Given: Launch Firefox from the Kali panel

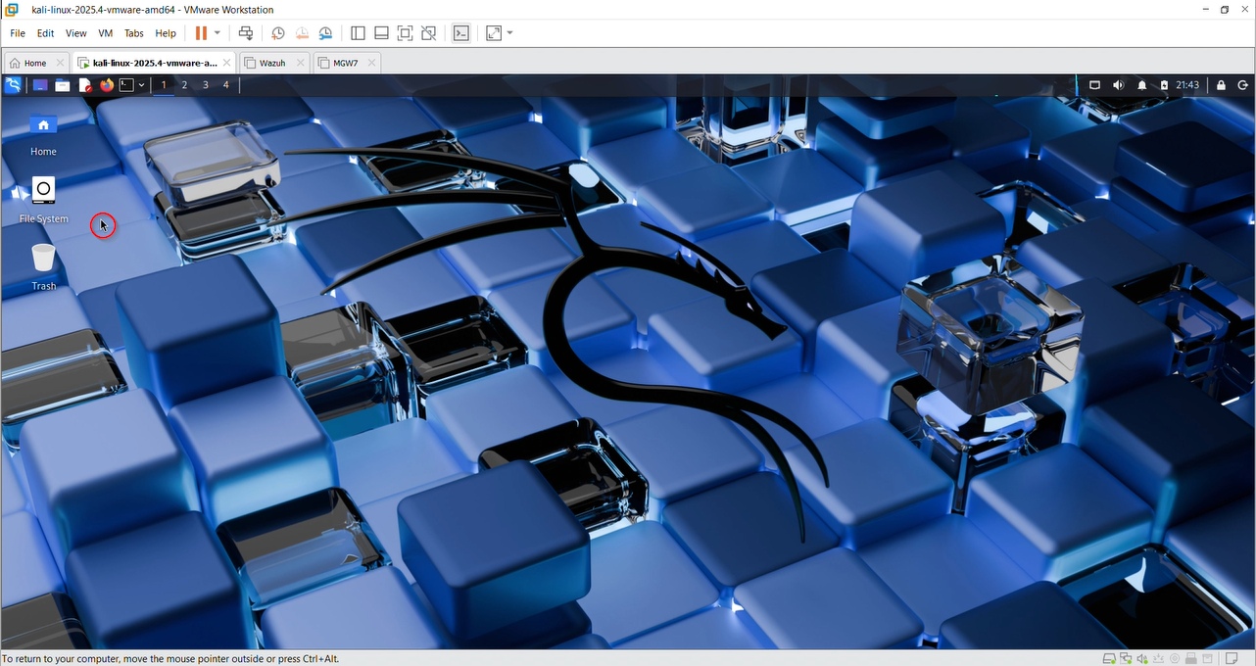Looking at the screenshot, I should click(107, 85).
